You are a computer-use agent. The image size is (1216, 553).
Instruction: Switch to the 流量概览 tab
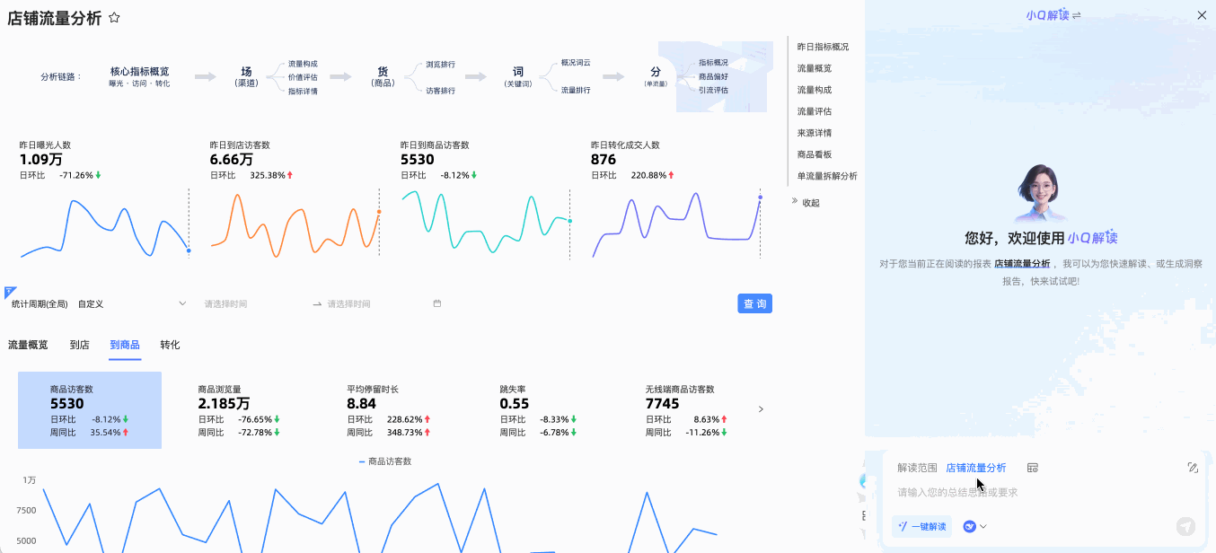click(28, 345)
